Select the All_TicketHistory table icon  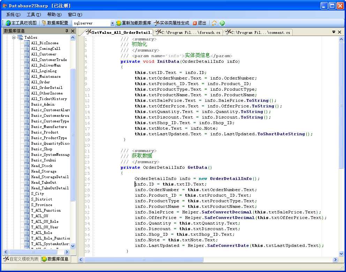coord(27,99)
